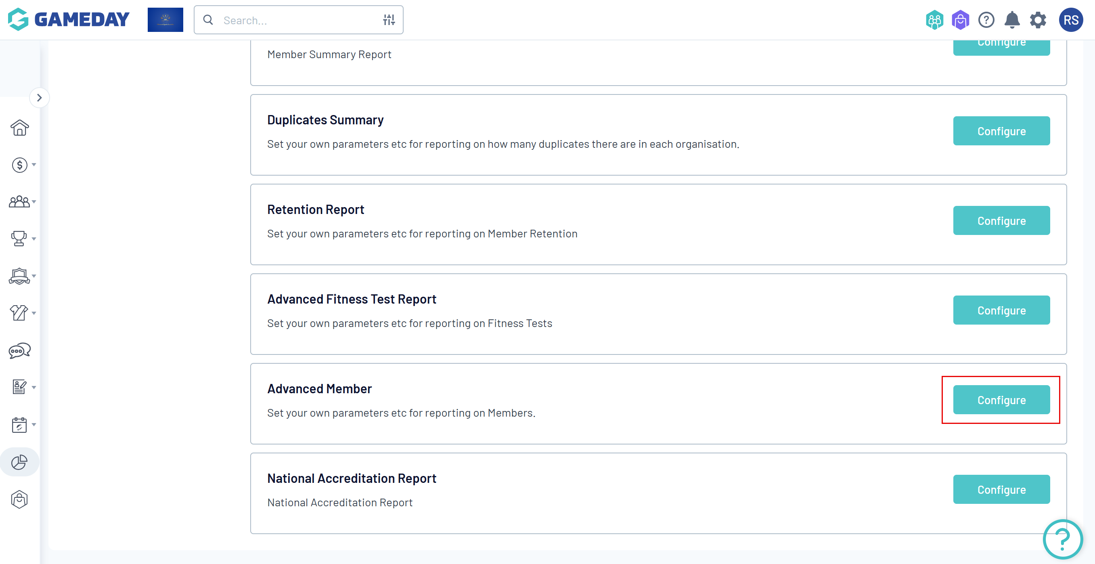Expand the Registrations form menu arrow
The height and width of the screenshot is (564, 1095).
[34, 388]
